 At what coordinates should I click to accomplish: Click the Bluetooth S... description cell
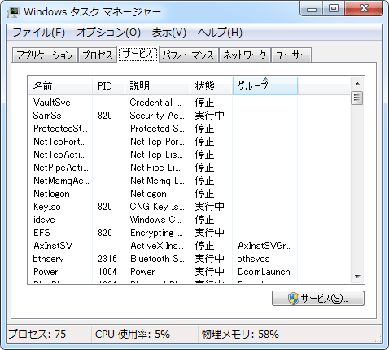coord(157,259)
